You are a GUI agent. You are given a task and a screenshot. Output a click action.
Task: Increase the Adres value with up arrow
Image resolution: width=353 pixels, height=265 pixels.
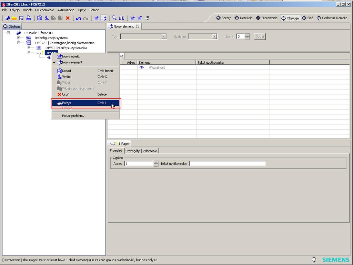[x=156, y=162]
